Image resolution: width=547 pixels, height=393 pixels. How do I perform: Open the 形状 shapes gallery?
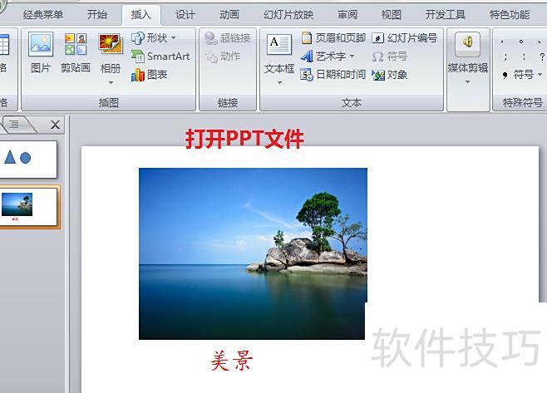click(153, 37)
